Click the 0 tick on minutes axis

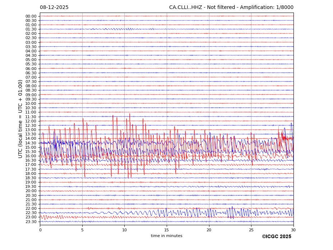tap(40, 230)
